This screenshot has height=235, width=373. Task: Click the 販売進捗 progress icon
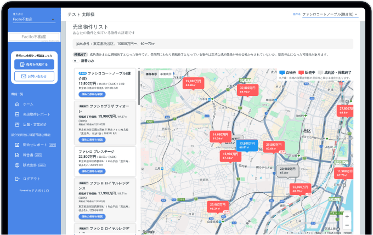coord(17,165)
